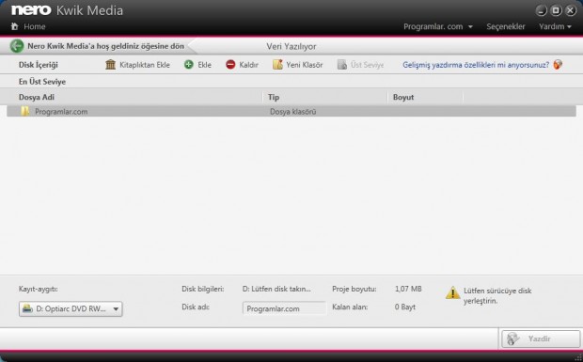Image resolution: width=583 pixels, height=362 pixels.
Task: Create folder with Yeni Klasör icon
Action: point(277,65)
